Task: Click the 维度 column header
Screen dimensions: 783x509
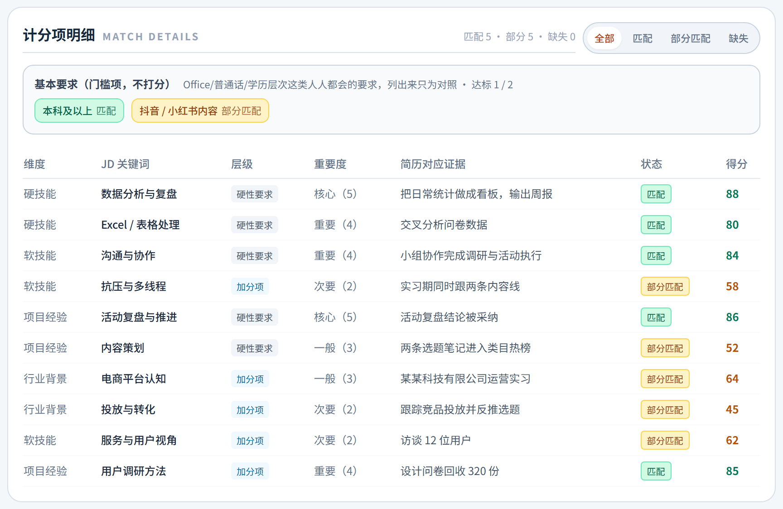Action: click(34, 164)
